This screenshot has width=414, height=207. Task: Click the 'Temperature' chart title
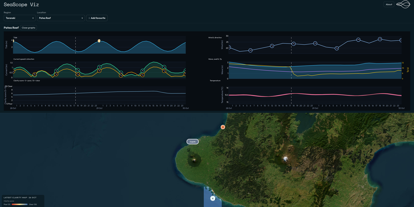[x=215, y=81]
